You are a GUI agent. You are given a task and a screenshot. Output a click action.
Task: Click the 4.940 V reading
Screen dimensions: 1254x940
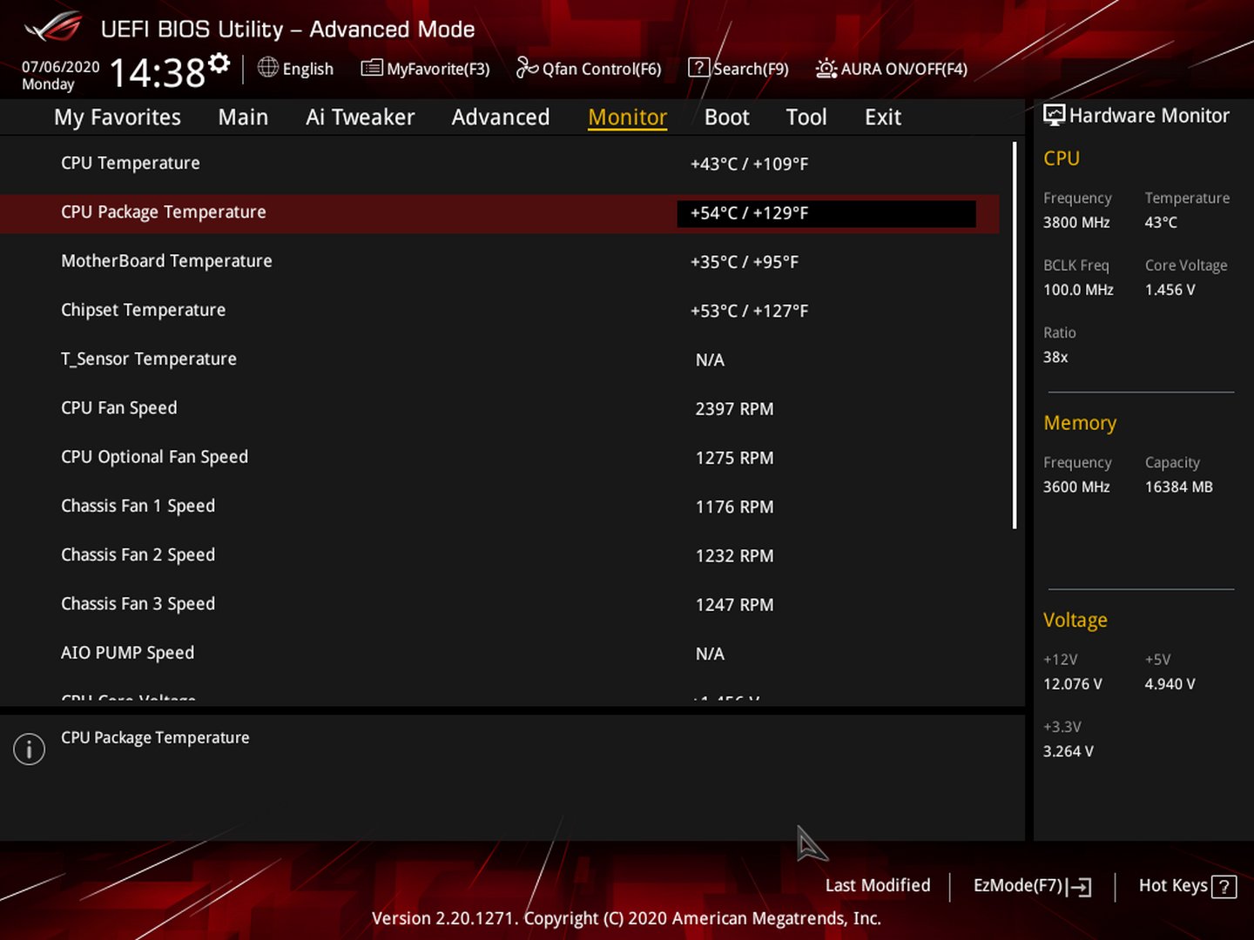1170,684
